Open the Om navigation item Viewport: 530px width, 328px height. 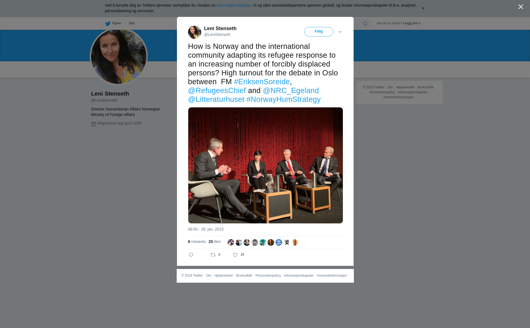point(132,23)
